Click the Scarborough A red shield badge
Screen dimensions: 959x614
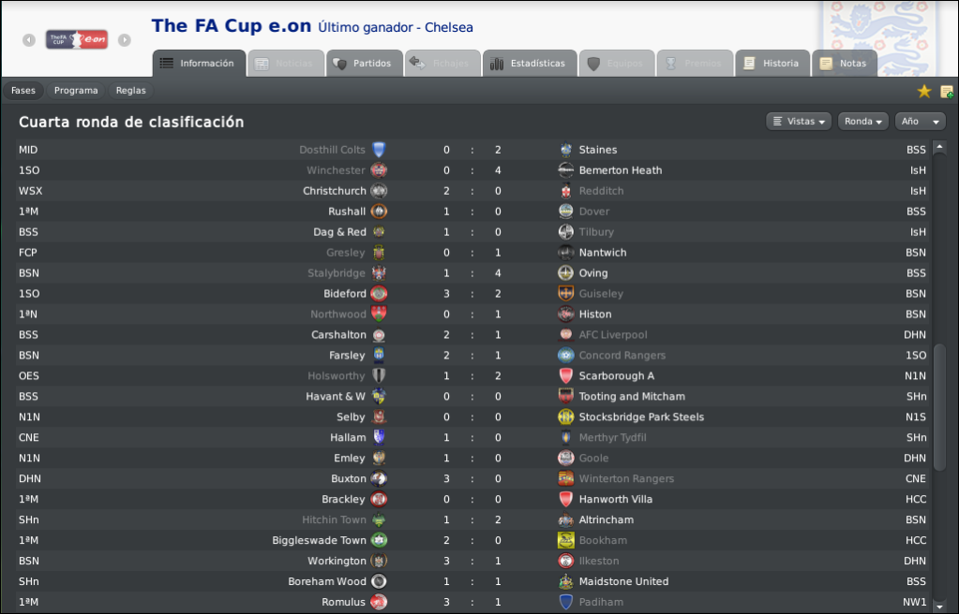click(x=565, y=375)
